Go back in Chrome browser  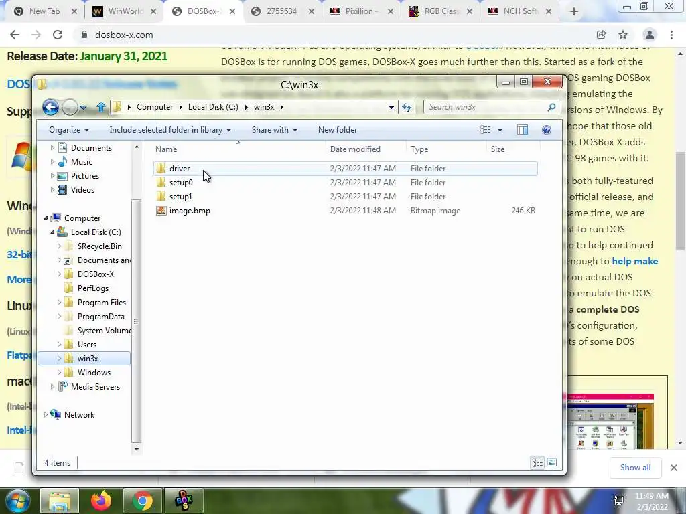point(15,35)
